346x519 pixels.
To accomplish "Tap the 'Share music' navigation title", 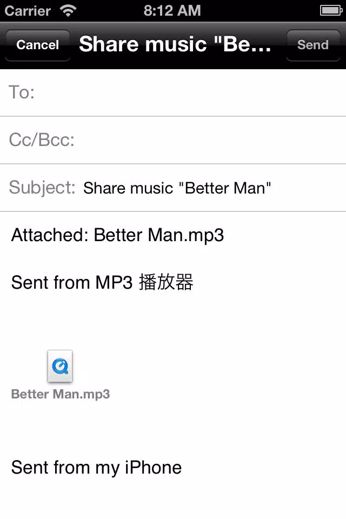I will 175,44.
